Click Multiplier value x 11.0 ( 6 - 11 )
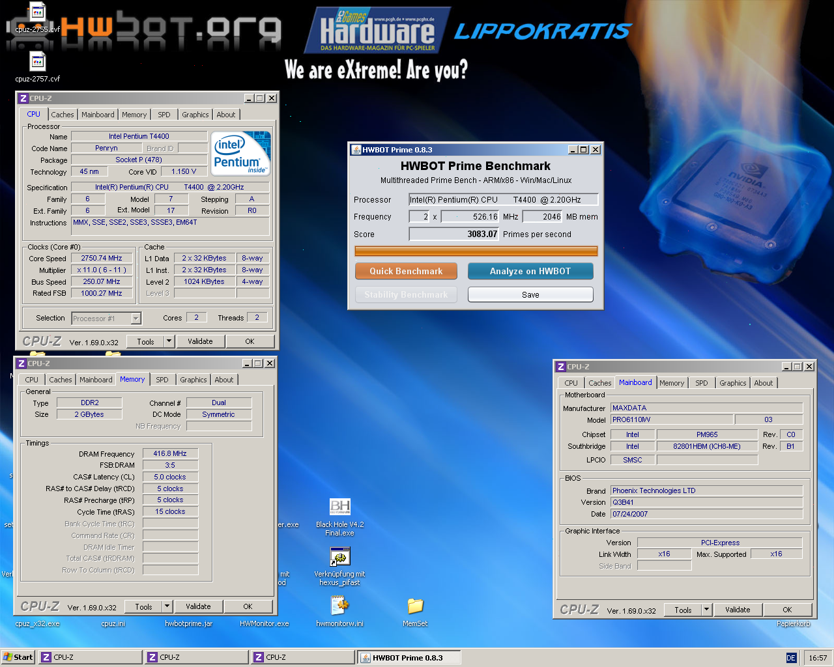Screen dimensions: 834x667 (x=102, y=270)
